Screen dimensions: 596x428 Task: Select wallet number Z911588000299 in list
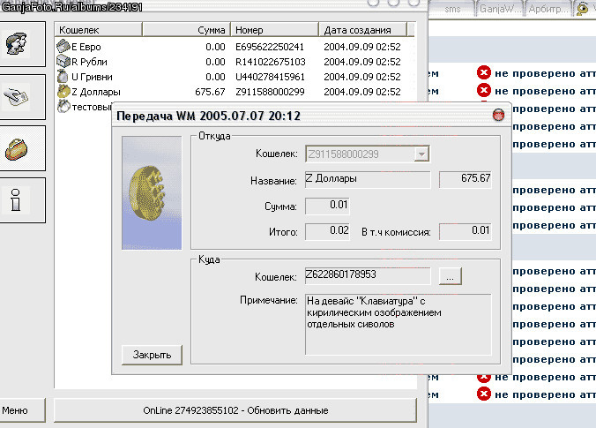coord(270,92)
